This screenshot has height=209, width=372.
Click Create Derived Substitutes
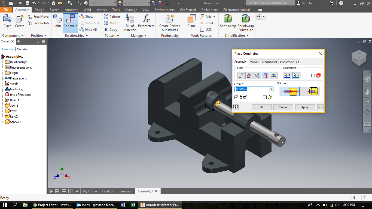pyautogui.click(x=170, y=23)
